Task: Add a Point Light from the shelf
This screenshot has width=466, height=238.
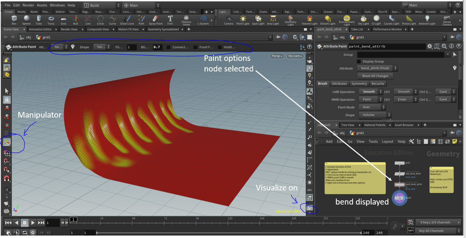Action: tap(243, 20)
